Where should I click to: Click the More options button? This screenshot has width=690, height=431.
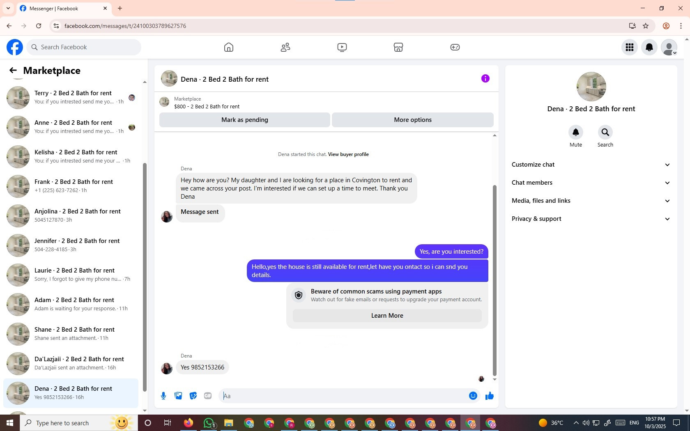(413, 120)
